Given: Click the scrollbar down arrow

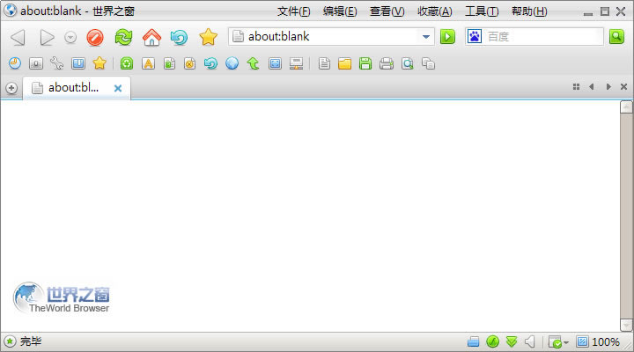Looking at the screenshot, I should click(626, 325).
